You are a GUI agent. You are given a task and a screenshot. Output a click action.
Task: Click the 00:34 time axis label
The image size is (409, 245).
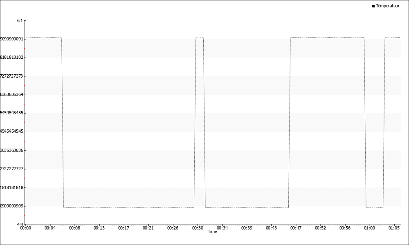click(x=222, y=228)
